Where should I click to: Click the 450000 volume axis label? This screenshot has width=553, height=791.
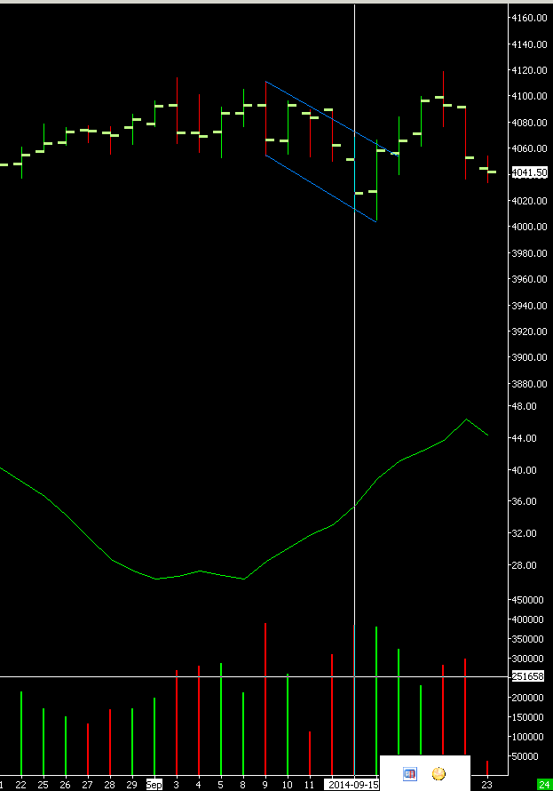528,600
